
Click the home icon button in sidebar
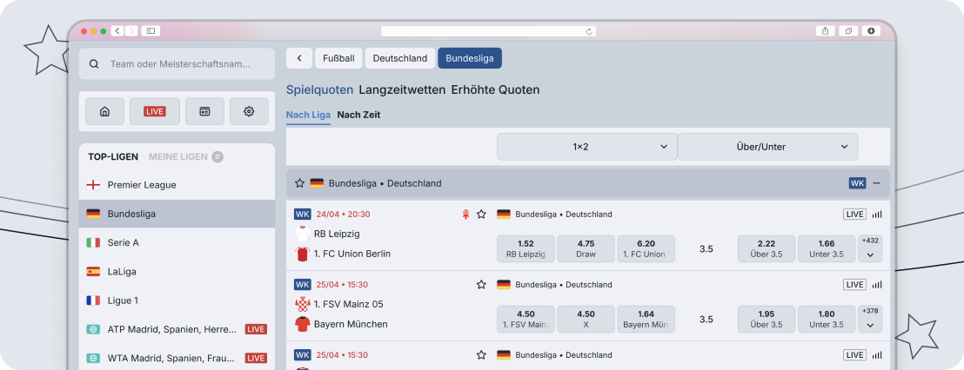(x=104, y=111)
